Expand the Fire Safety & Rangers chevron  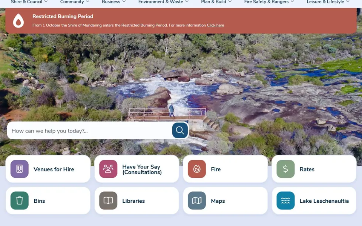(x=292, y=2)
